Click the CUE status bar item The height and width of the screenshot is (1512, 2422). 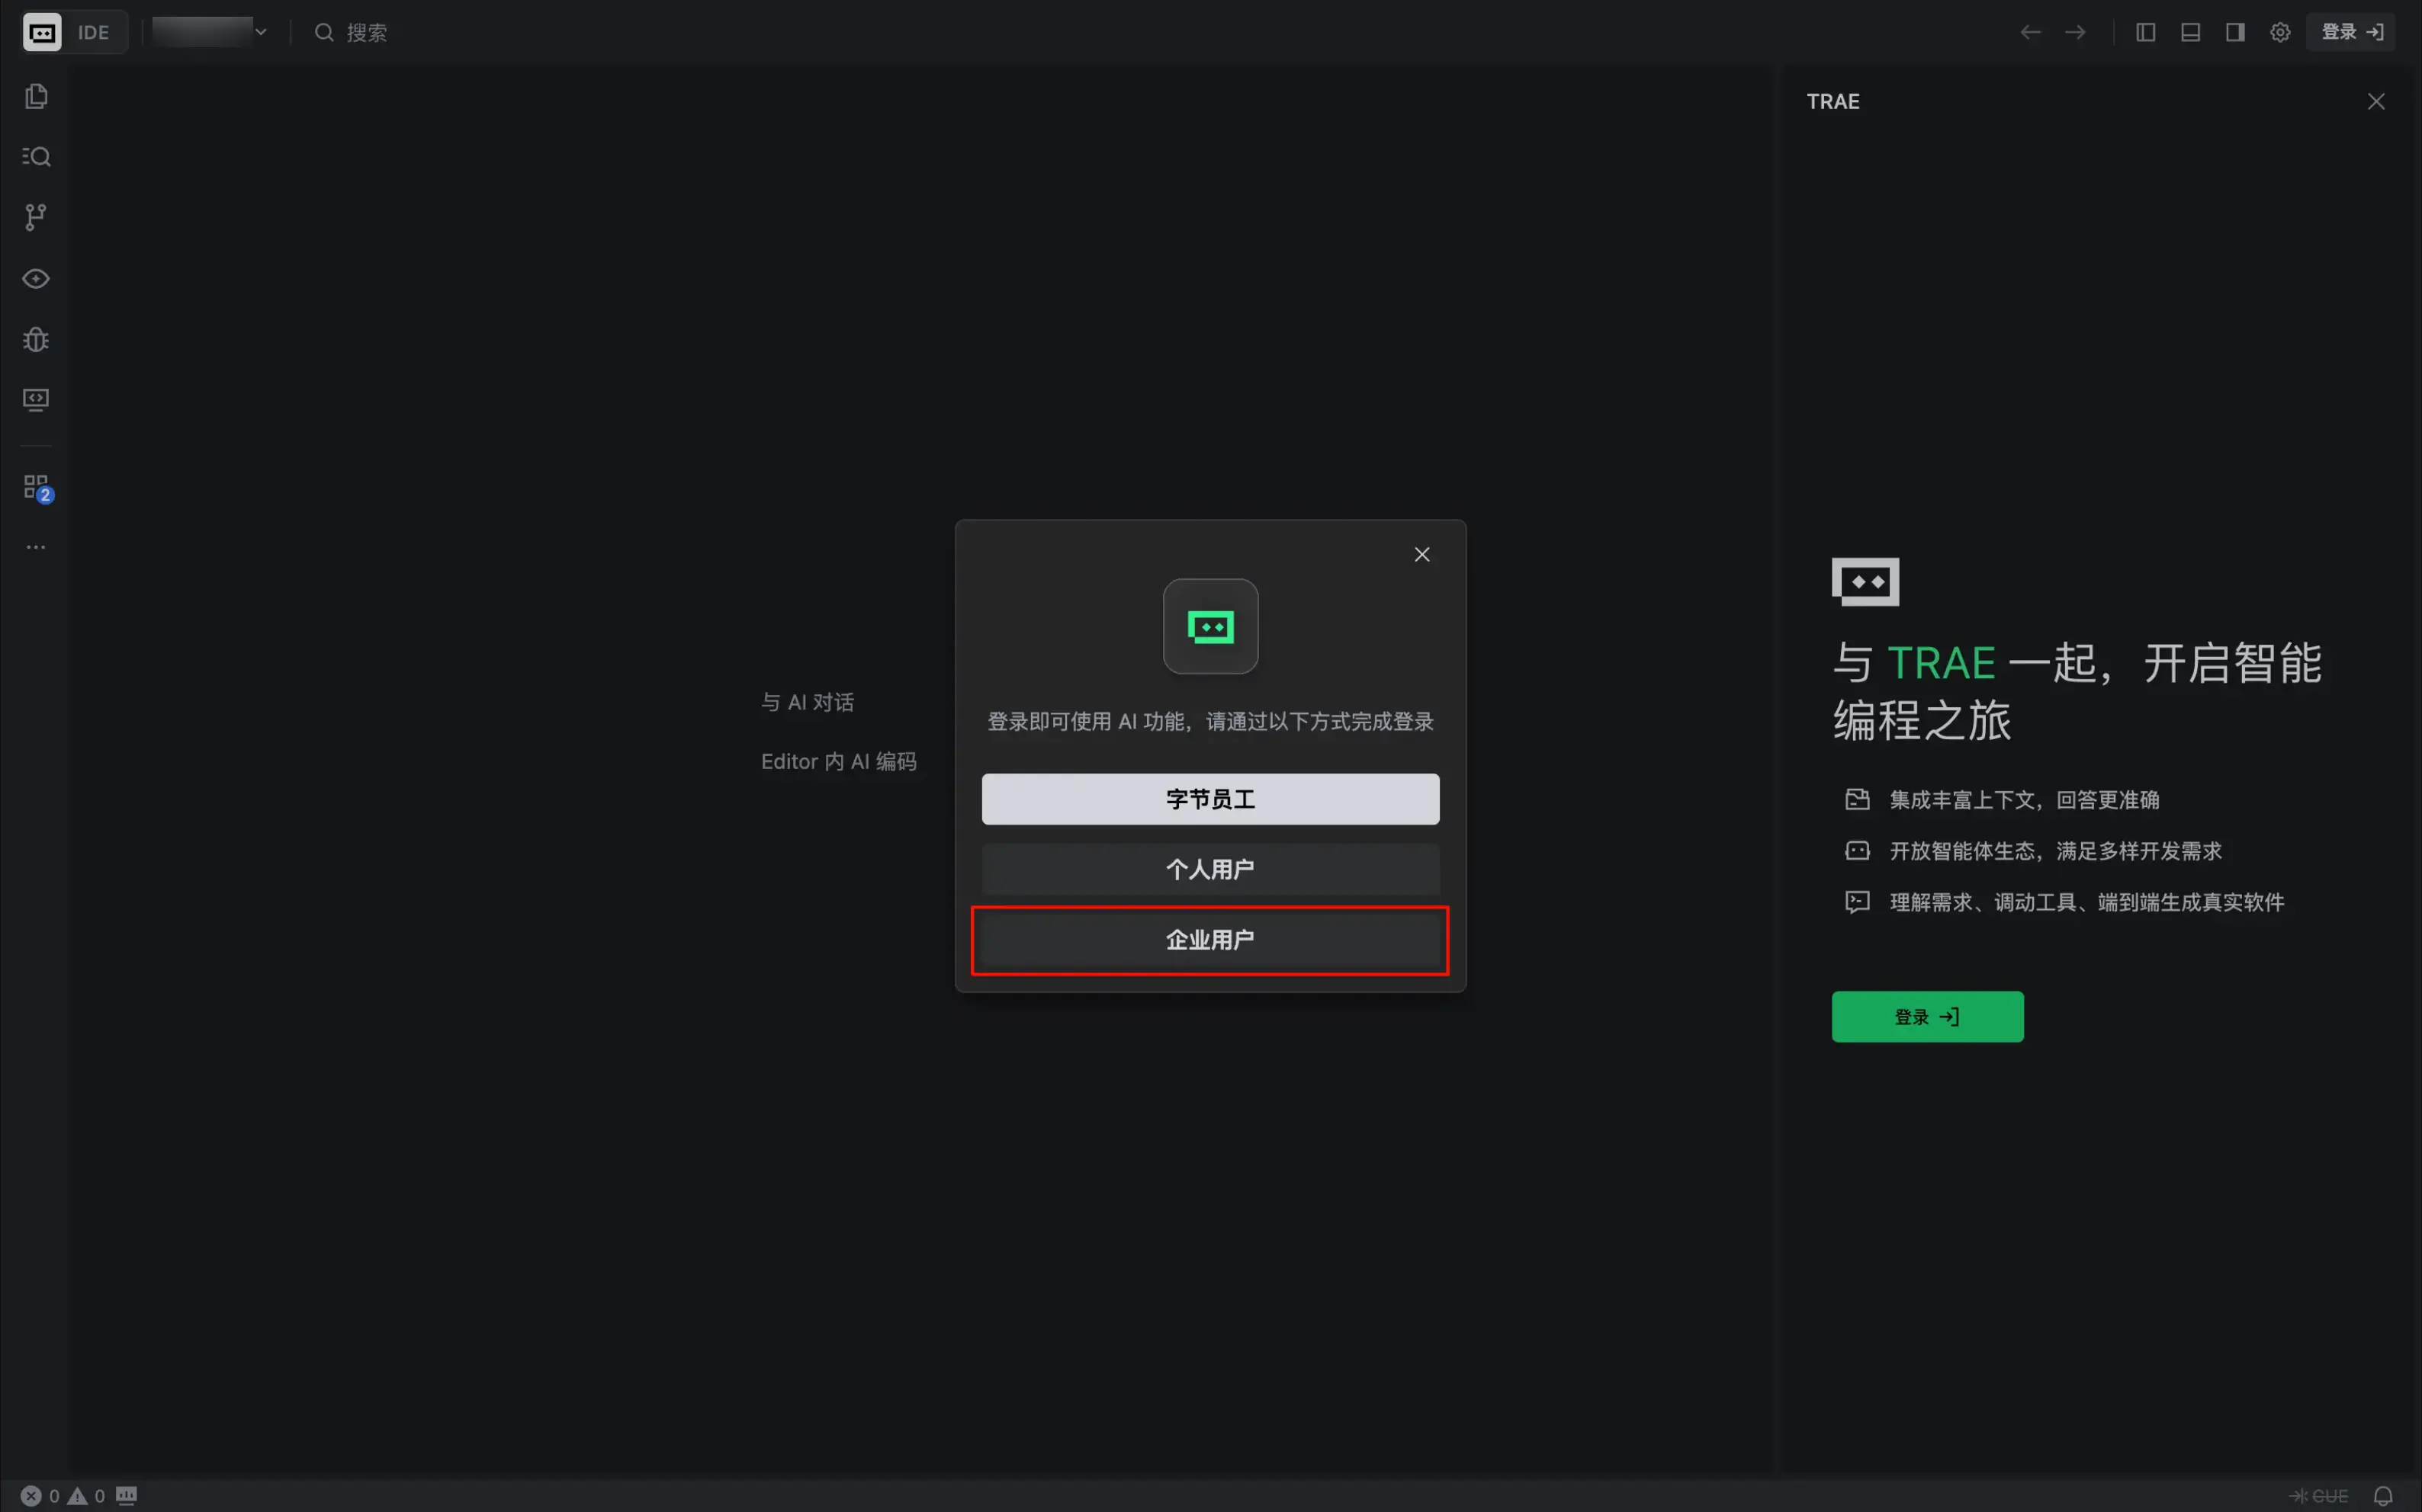pyautogui.click(x=2319, y=1496)
